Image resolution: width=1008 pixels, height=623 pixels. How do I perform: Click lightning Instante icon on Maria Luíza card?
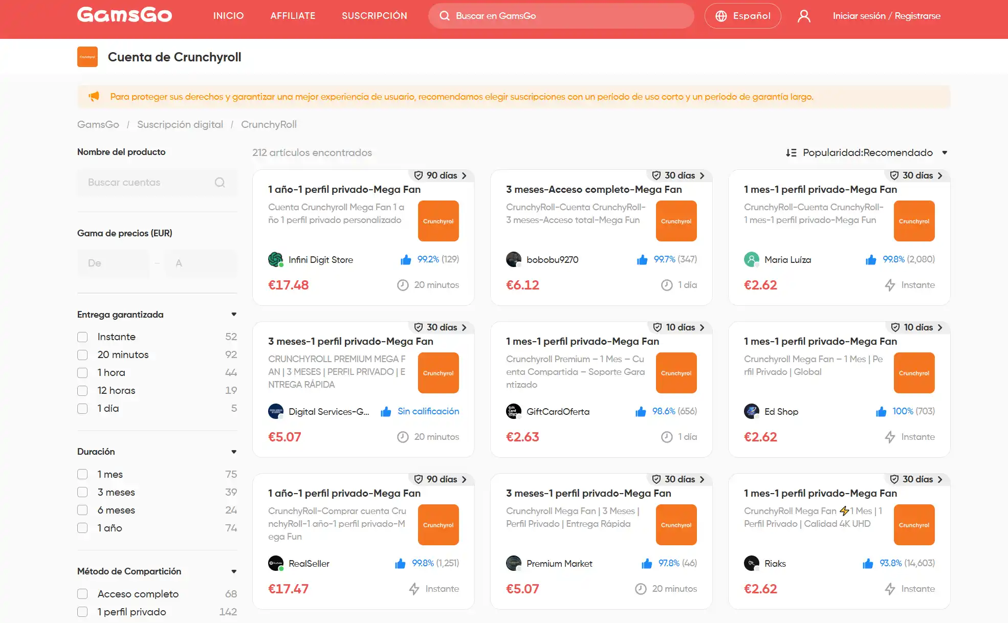pyautogui.click(x=890, y=285)
